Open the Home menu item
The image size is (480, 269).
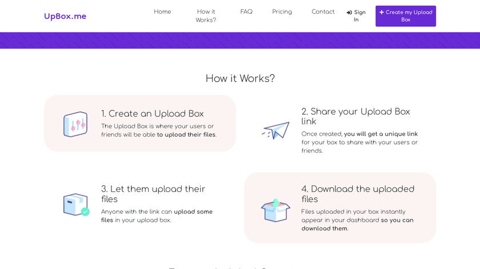click(x=162, y=12)
